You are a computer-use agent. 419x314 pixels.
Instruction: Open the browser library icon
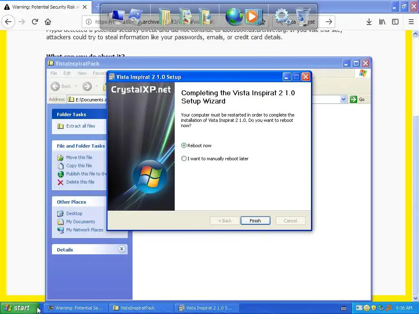tap(382, 22)
